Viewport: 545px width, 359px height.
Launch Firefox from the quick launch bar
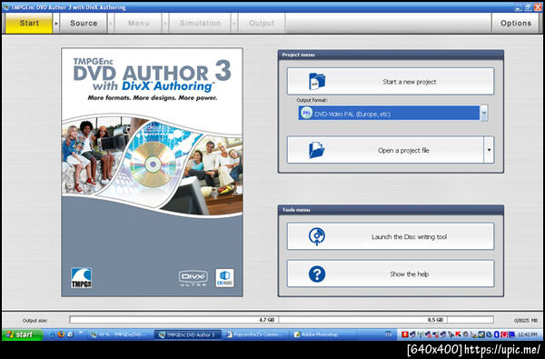[x=61, y=334]
